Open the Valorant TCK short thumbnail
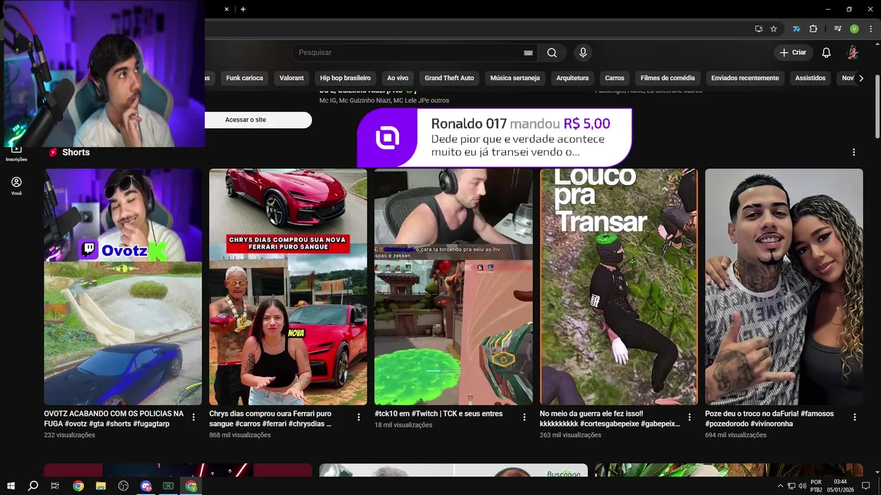Image resolution: width=881 pixels, height=495 pixels. (454, 287)
